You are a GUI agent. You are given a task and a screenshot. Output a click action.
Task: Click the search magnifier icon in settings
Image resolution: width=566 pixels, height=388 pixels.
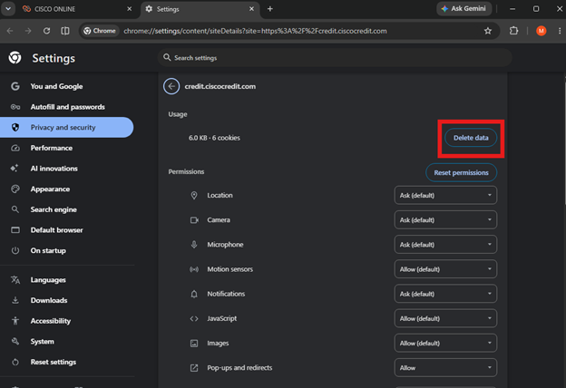167,58
